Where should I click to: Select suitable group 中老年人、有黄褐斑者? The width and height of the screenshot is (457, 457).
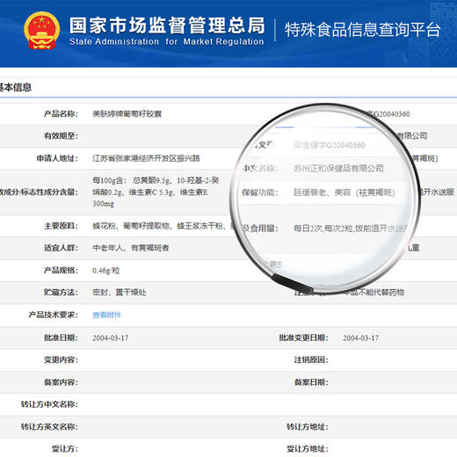tap(131, 248)
